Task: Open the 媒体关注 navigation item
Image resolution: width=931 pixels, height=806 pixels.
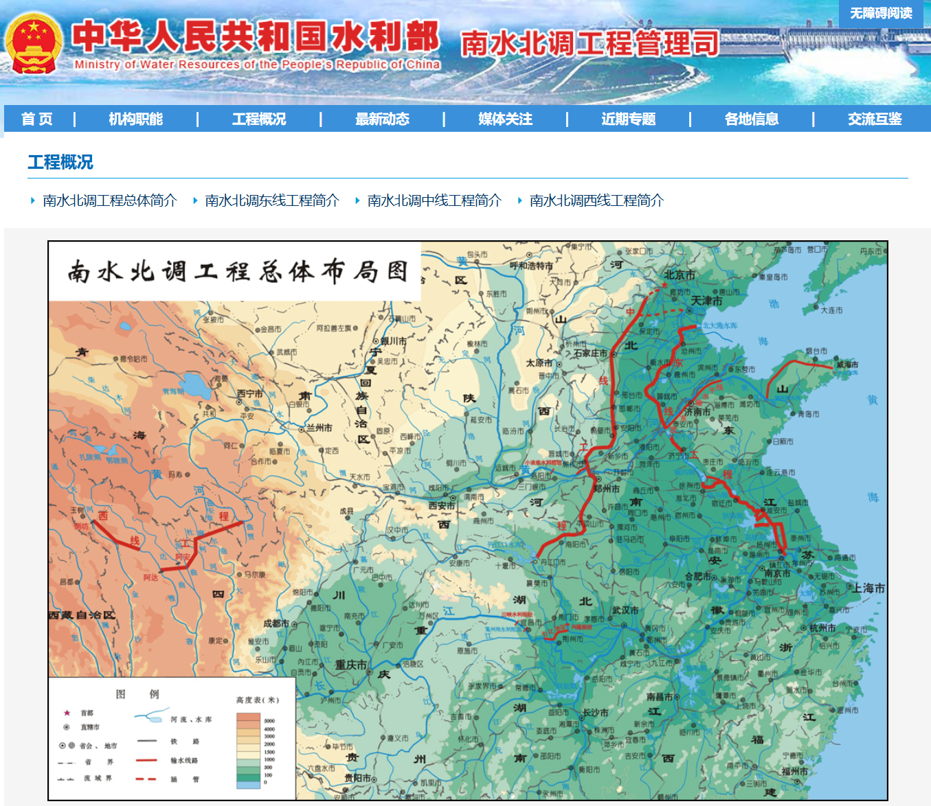Action: click(505, 119)
